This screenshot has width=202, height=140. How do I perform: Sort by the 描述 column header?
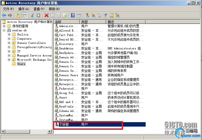126,22
